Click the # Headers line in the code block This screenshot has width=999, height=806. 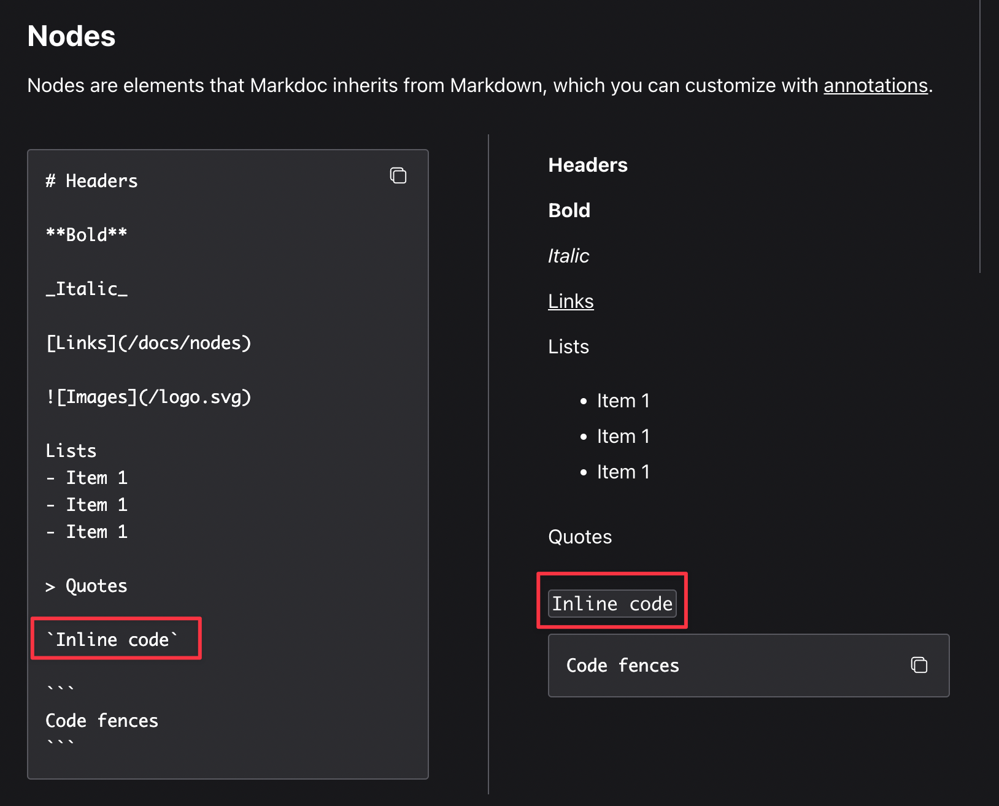pos(91,180)
